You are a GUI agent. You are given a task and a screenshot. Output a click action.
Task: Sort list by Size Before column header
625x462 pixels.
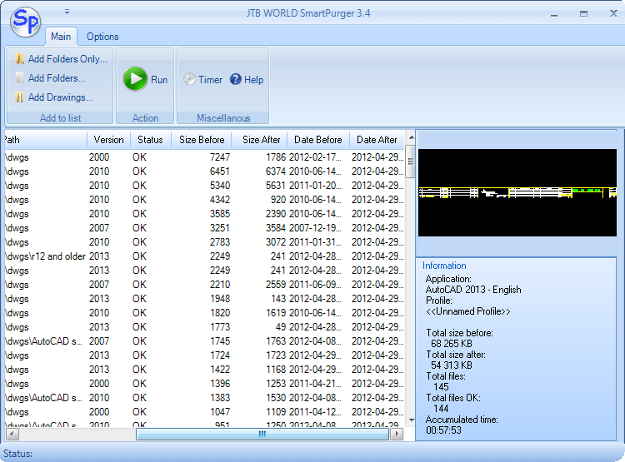[x=202, y=140]
